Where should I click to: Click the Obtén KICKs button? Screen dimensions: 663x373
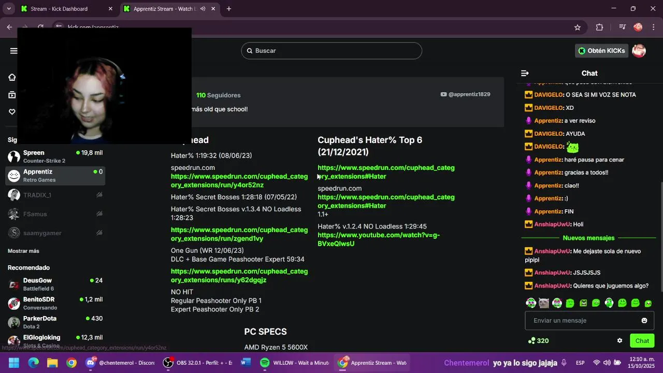[601, 51]
